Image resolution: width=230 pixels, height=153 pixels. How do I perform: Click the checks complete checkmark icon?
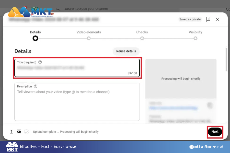[27, 132]
